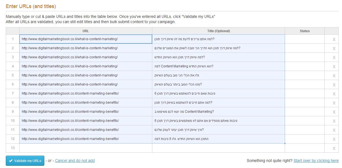Click the content-marketing-benefits URL in row 12
This screenshot has width=342, height=168.
(86, 139)
